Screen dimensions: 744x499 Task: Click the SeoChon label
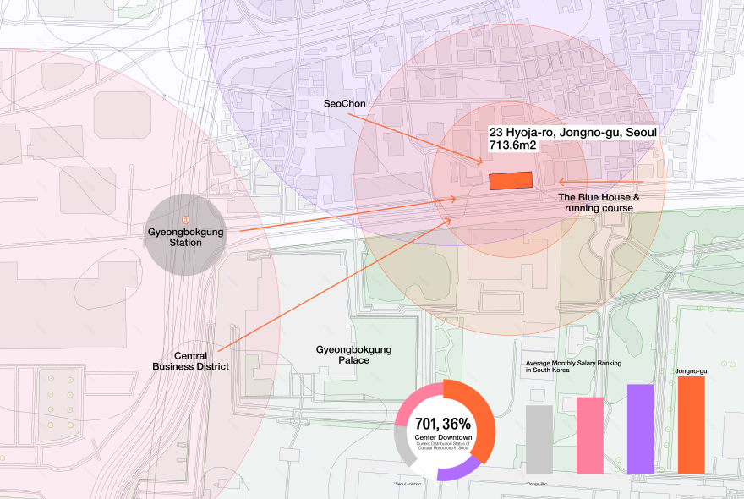[x=343, y=103]
